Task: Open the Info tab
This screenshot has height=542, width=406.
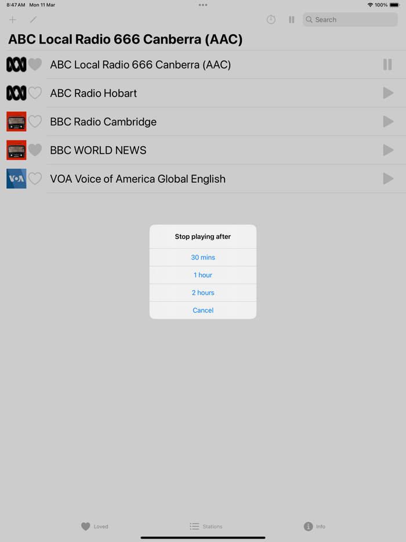Action: click(x=314, y=526)
